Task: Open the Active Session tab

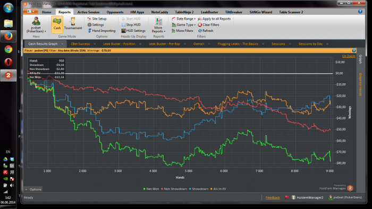Action: [88, 12]
